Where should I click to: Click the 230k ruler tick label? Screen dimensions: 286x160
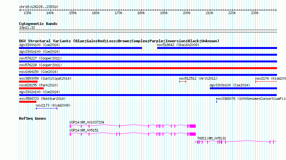pyautogui.click(x=255, y=13)
